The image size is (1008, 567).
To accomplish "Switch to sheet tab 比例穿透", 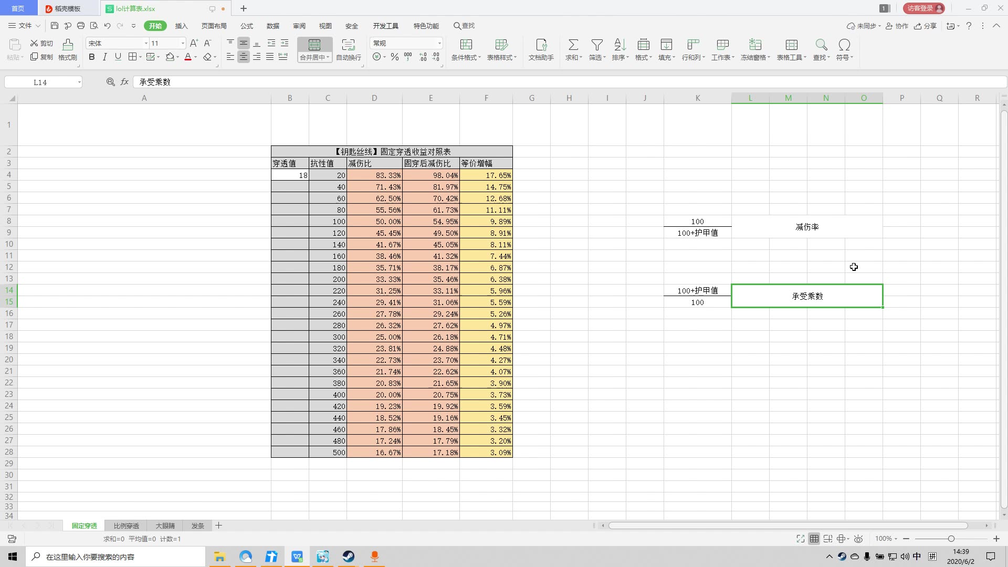I will (127, 526).
